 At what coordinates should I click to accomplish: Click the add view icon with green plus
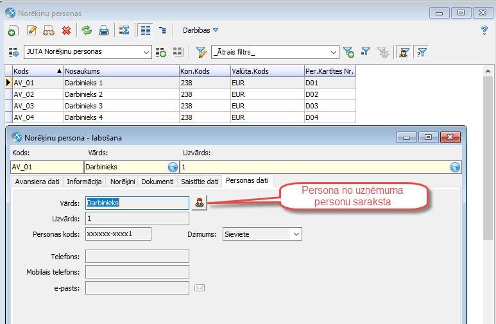pyautogui.click(x=160, y=52)
